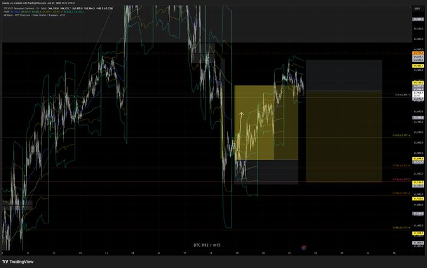
Task: Click the yellow 61,923.0 price label
Action: pyautogui.click(x=418, y=199)
